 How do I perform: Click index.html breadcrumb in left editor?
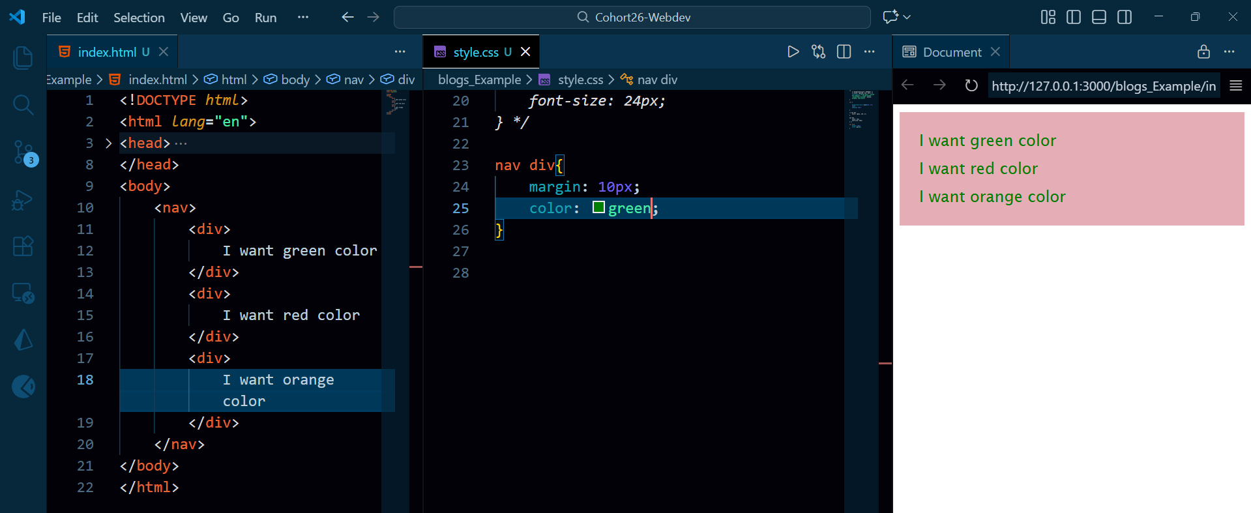tap(148, 80)
